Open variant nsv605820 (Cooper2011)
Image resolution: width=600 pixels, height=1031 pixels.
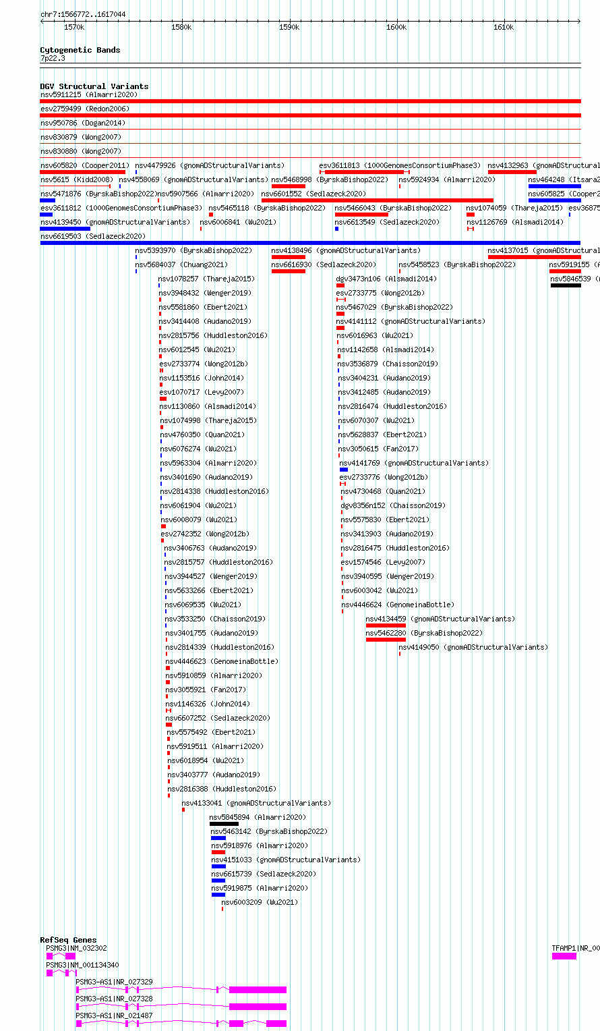[x=85, y=165]
